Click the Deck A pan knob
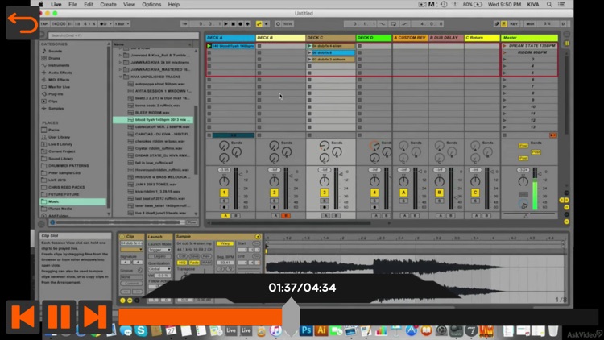This screenshot has height=340, width=604. [224, 180]
